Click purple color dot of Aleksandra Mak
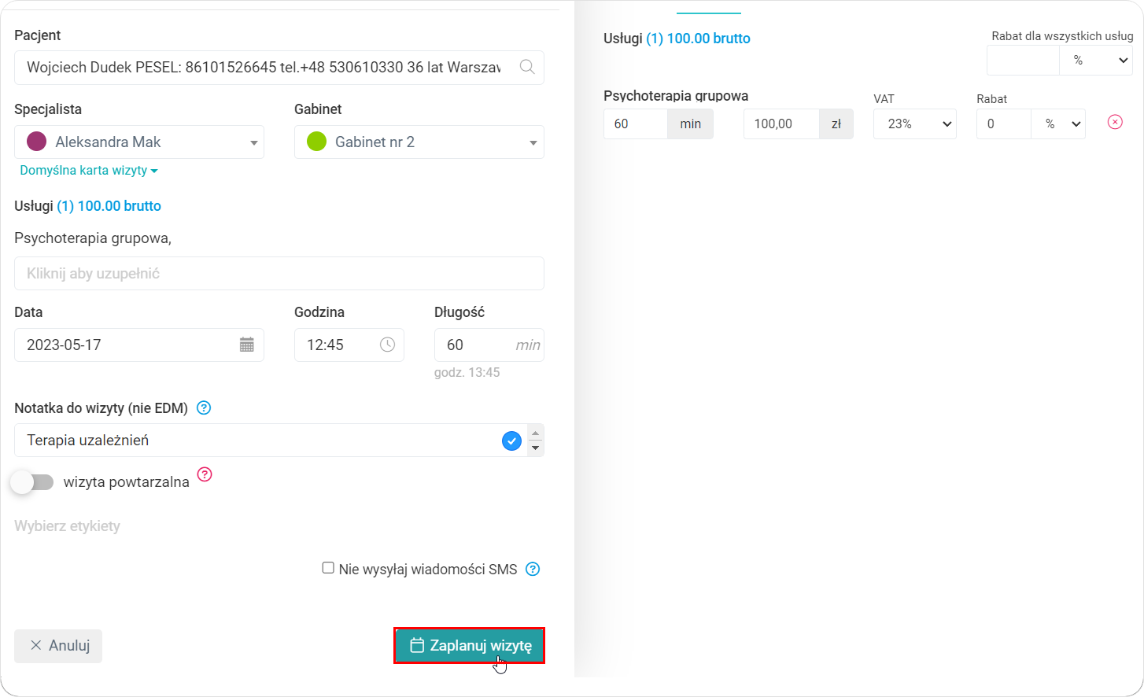 (36, 142)
